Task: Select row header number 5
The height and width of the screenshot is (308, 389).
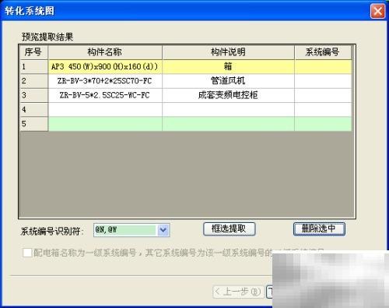Action: click(33, 124)
